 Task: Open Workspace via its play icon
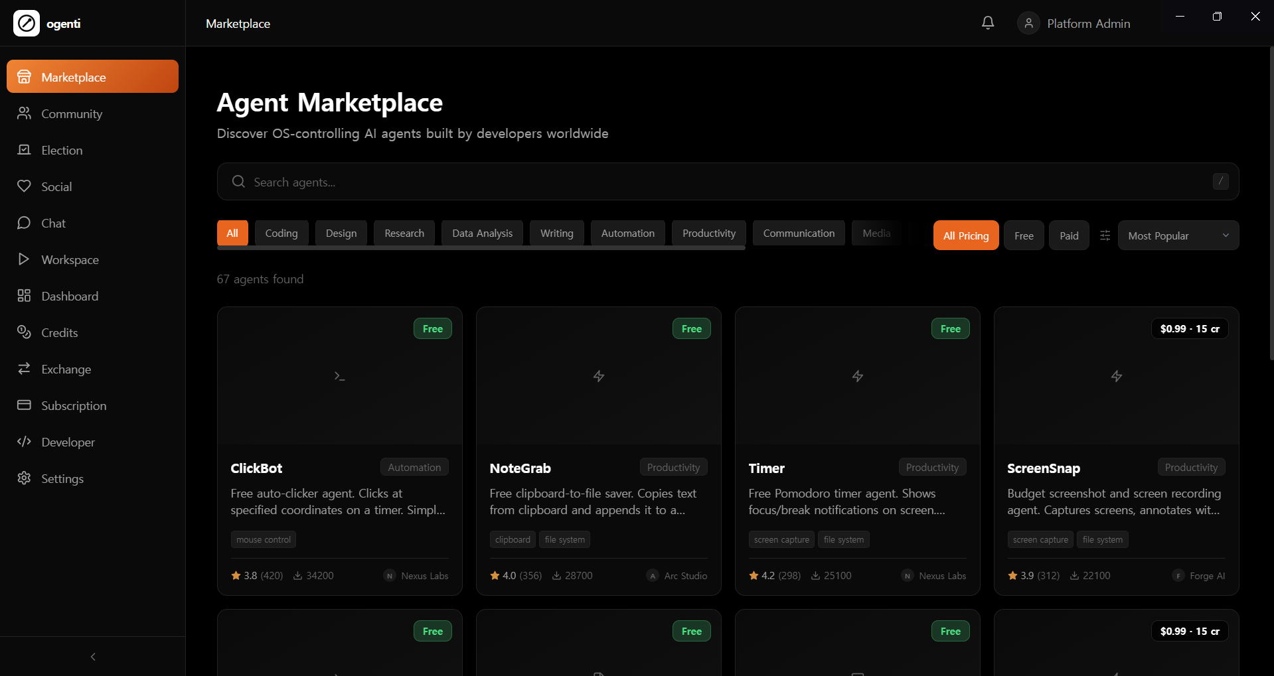(70, 259)
